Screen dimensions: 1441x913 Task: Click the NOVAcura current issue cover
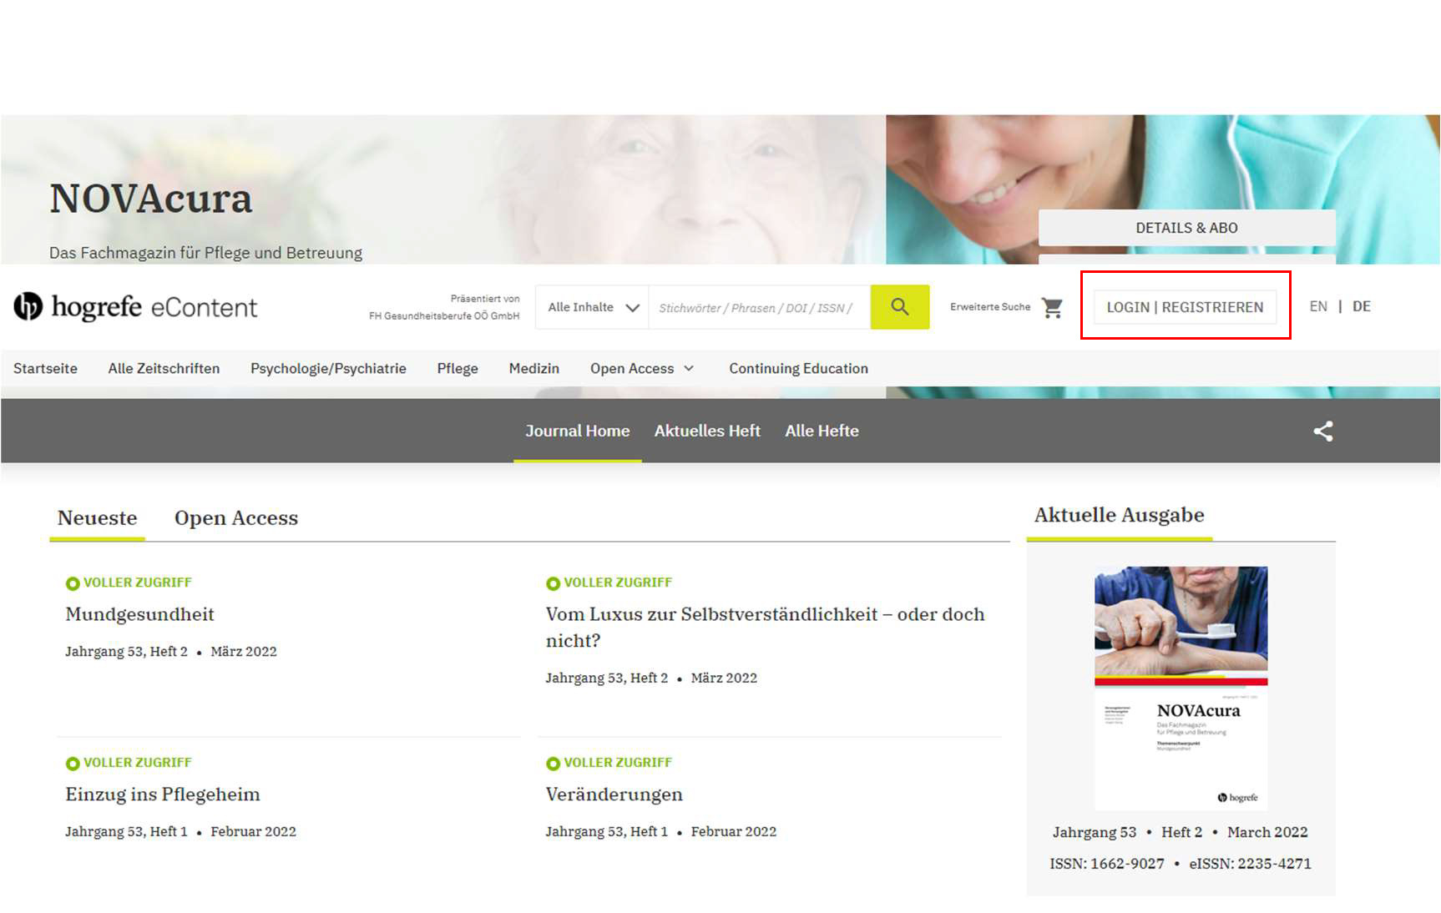coord(1181,688)
